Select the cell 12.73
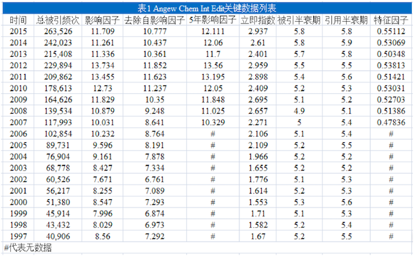This screenshot has width=415, height=256. point(103,88)
